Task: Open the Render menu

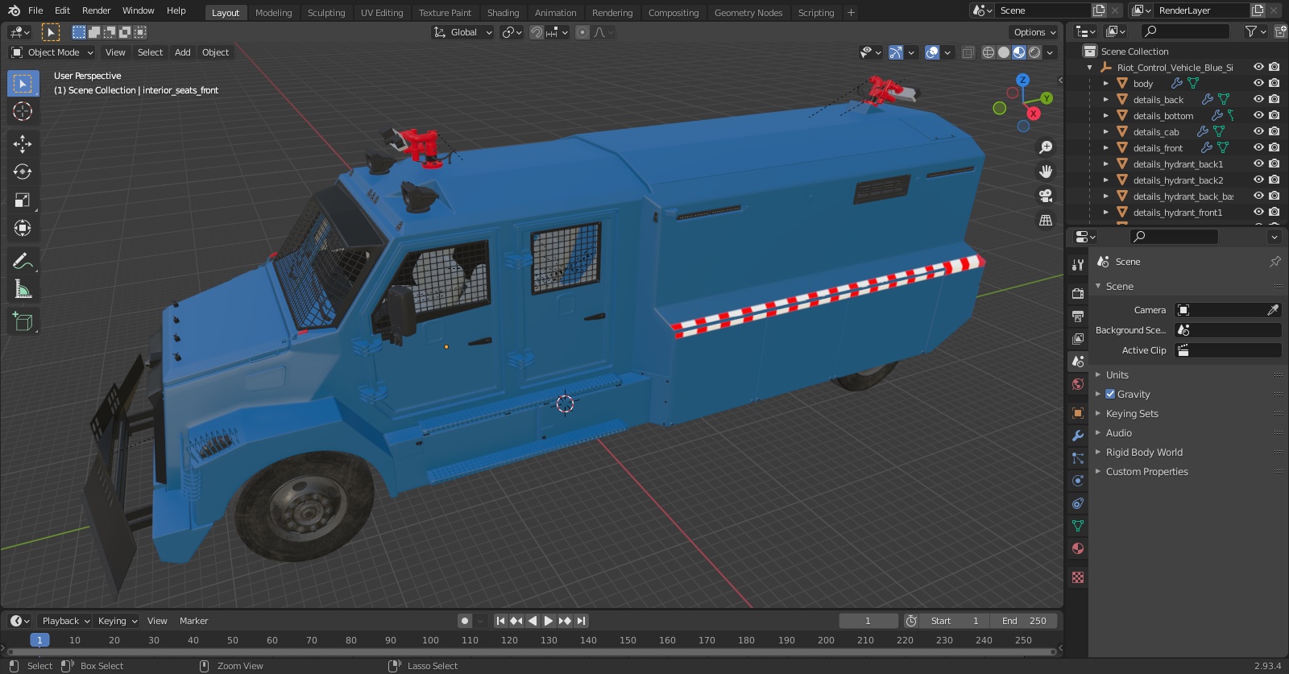Action: (x=96, y=10)
